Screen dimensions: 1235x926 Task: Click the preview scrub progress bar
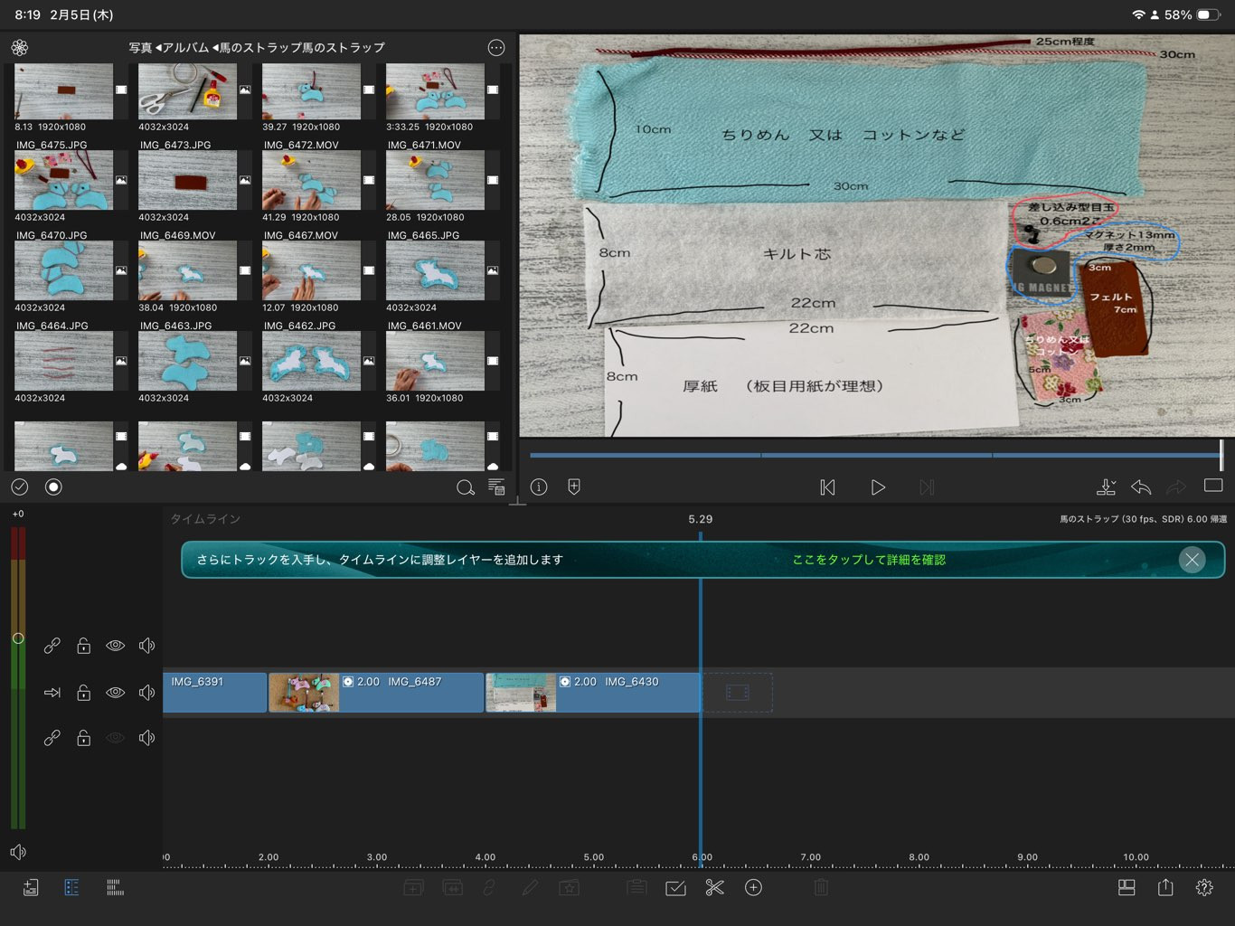point(874,455)
